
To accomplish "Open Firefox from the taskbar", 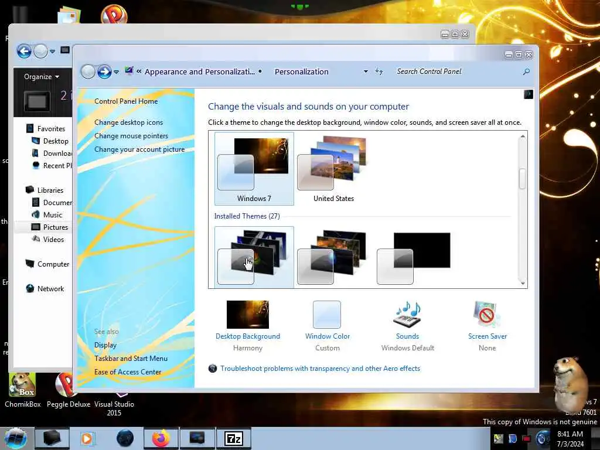I will click(x=161, y=438).
